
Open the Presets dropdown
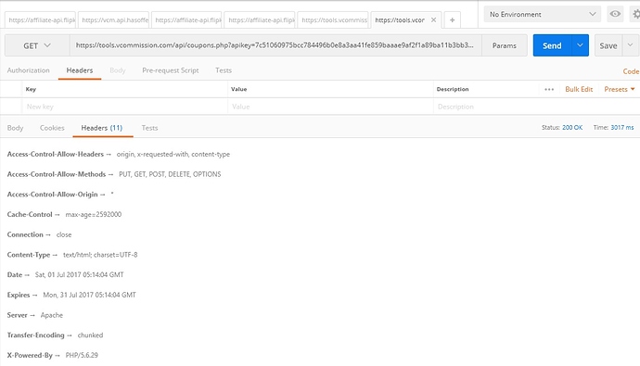tap(620, 89)
